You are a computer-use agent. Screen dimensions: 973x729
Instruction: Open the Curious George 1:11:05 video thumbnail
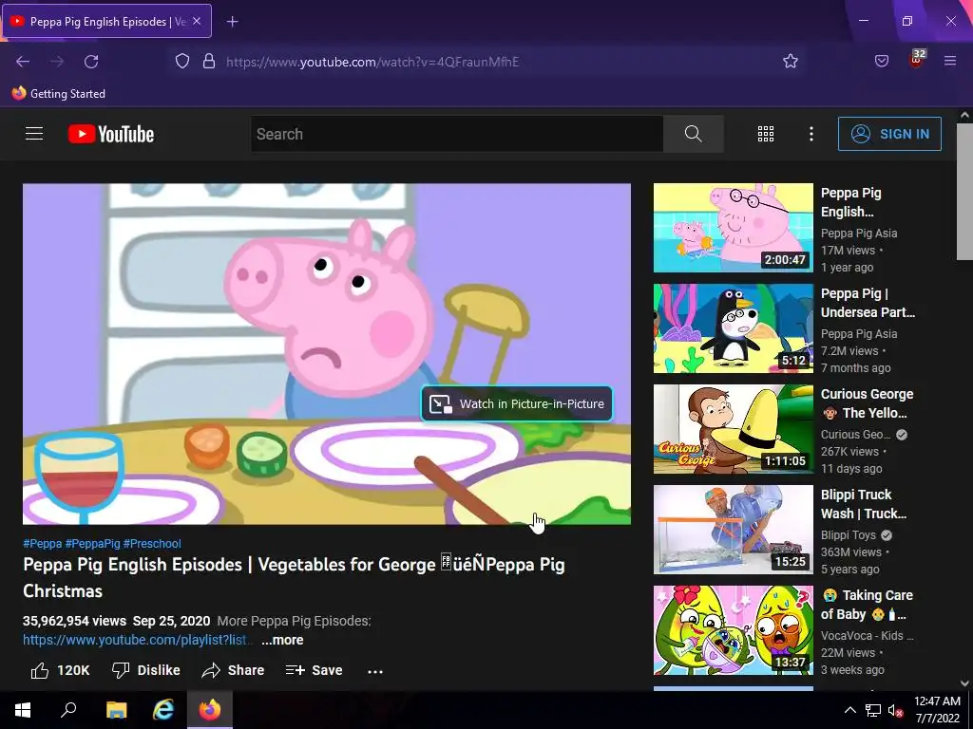[733, 429]
